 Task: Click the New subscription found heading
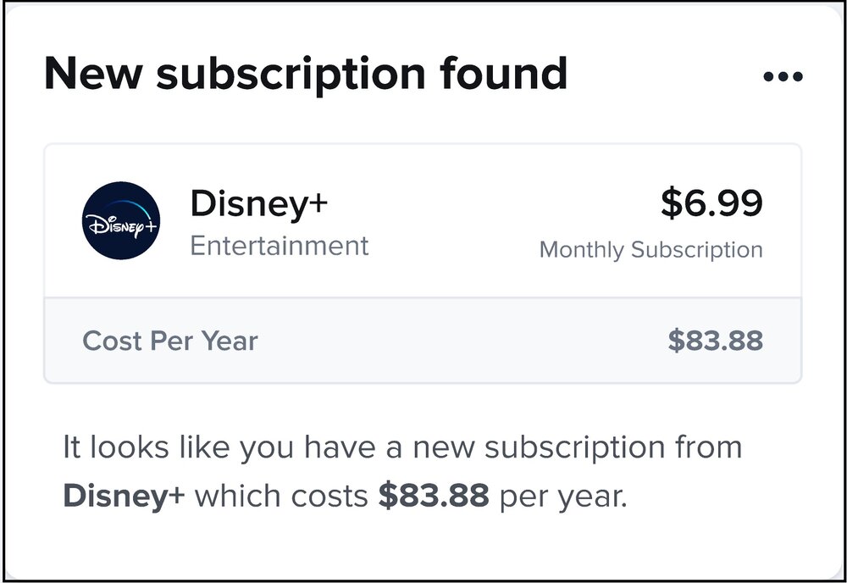coord(306,74)
